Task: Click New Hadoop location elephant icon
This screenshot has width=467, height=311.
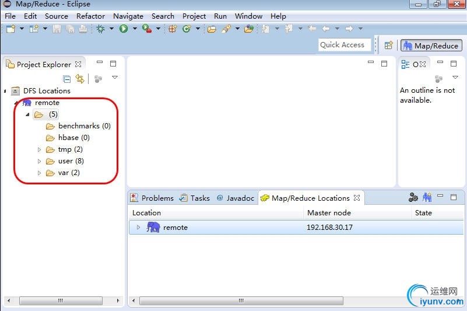Action: [x=427, y=197]
